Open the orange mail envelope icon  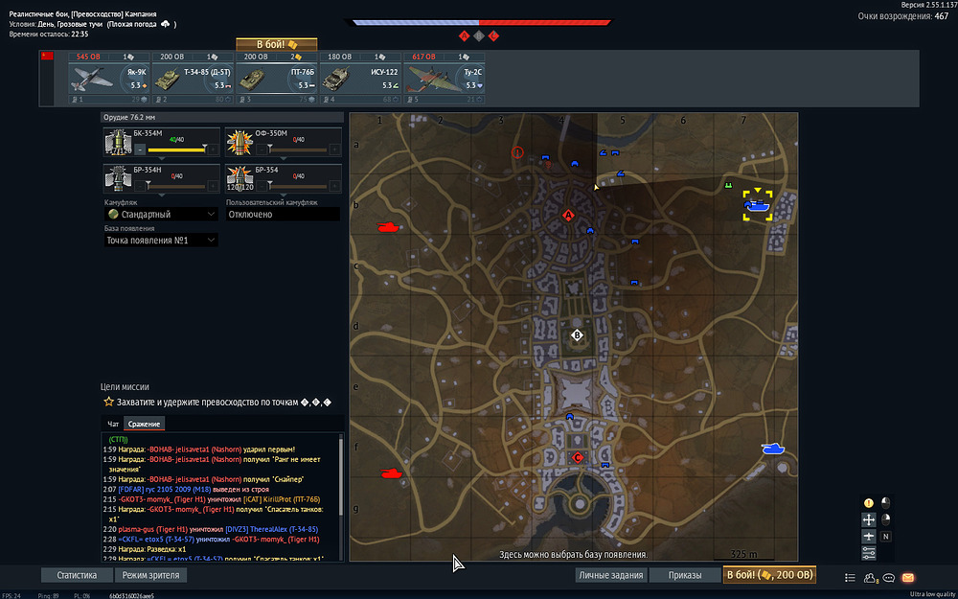[x=908, y=577]
